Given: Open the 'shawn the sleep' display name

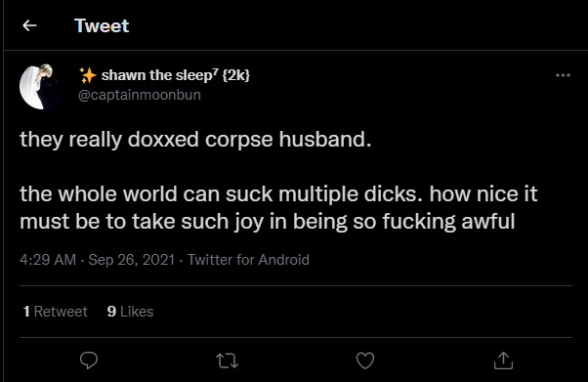Looking at the screenshot, I should click(x=156, y=75).
